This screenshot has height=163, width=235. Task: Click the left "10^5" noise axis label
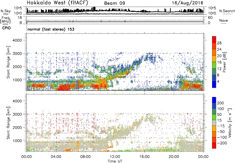pos(18,8)
